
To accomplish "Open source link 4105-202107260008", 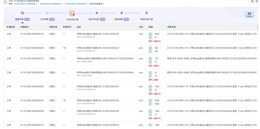I will (x=75, y=4).
